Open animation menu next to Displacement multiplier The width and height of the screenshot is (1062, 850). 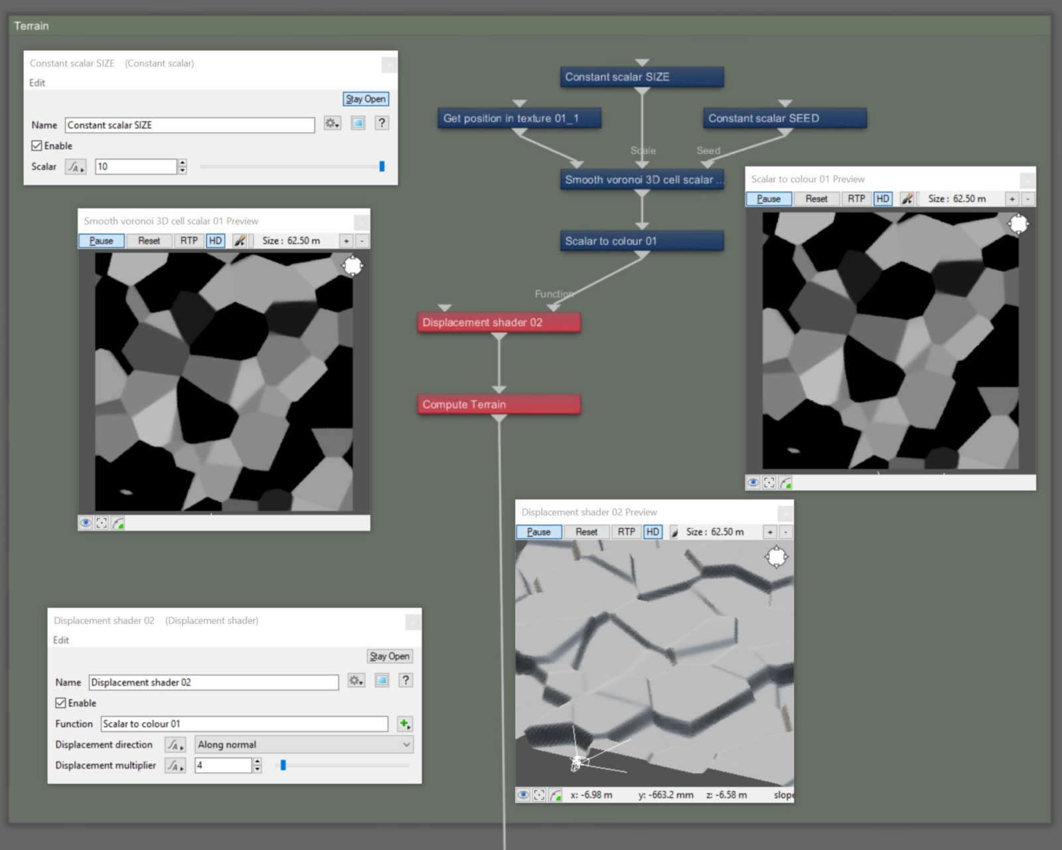point(175,766)
